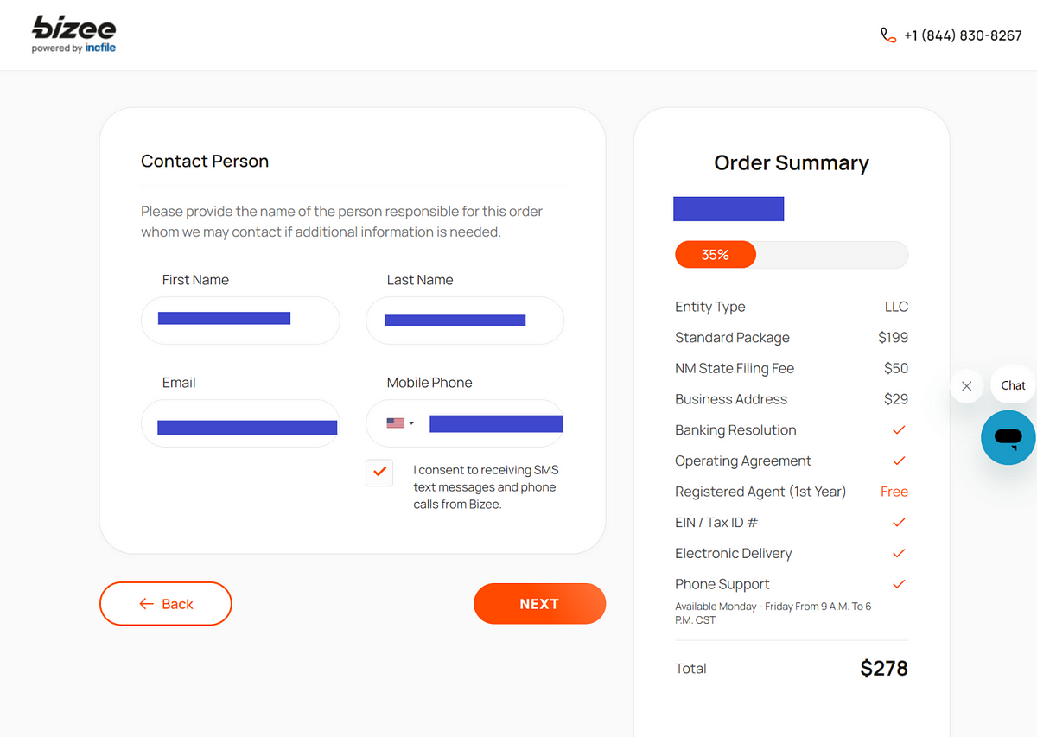Open the blue chat bubble widget
The height and width of the screenshot is (737, 1037).
point(1008,437)
